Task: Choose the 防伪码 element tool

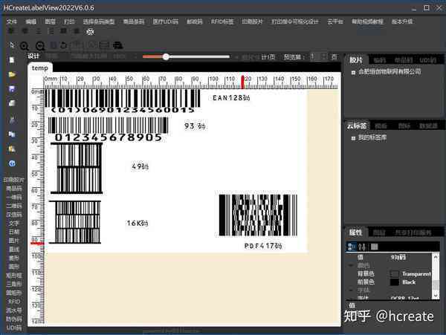Action: (x=13, y=319)
